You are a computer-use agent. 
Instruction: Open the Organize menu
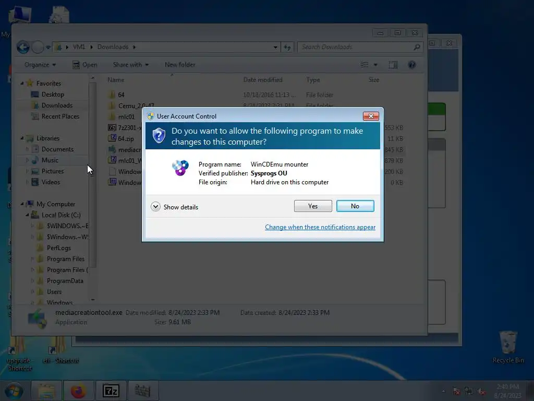click(x=40, y=65)
